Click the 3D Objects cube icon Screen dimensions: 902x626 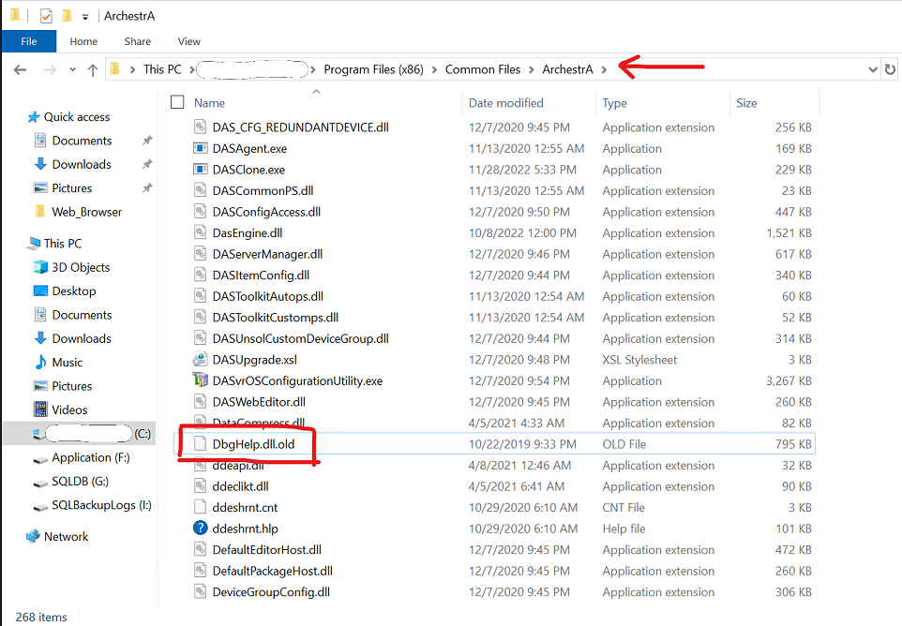coord(41,267)
